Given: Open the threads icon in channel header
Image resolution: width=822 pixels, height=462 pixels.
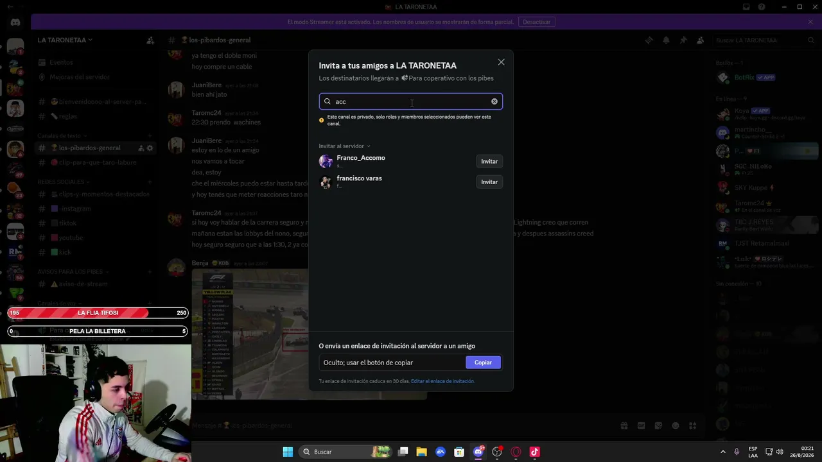Looking at the screenshot, I should (649, 40).
